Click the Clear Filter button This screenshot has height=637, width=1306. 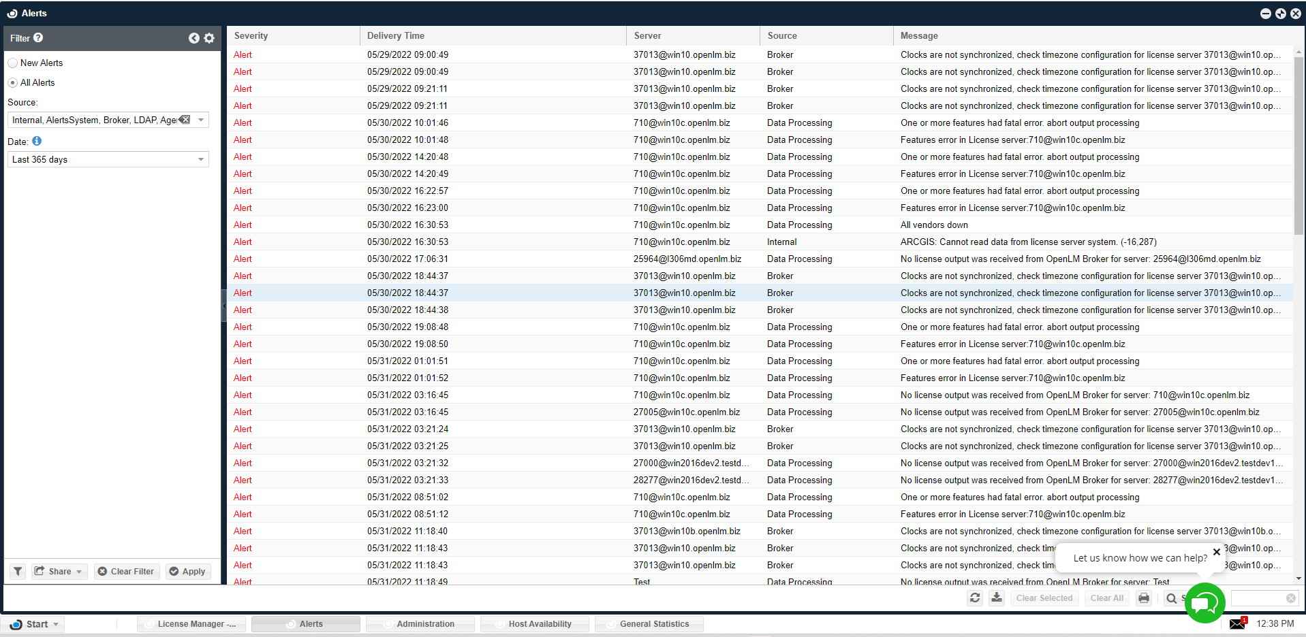[x=127, y=572]
